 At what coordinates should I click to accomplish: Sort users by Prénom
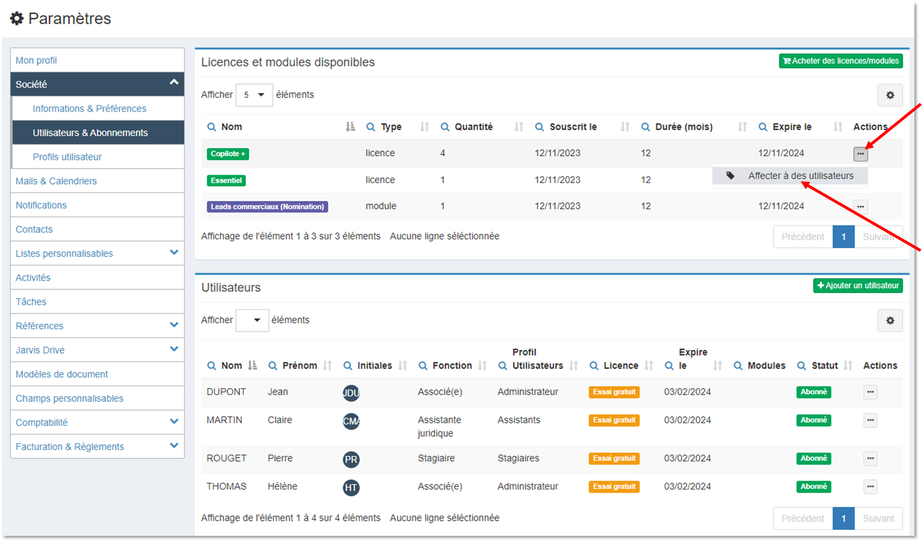coord(327,365)
